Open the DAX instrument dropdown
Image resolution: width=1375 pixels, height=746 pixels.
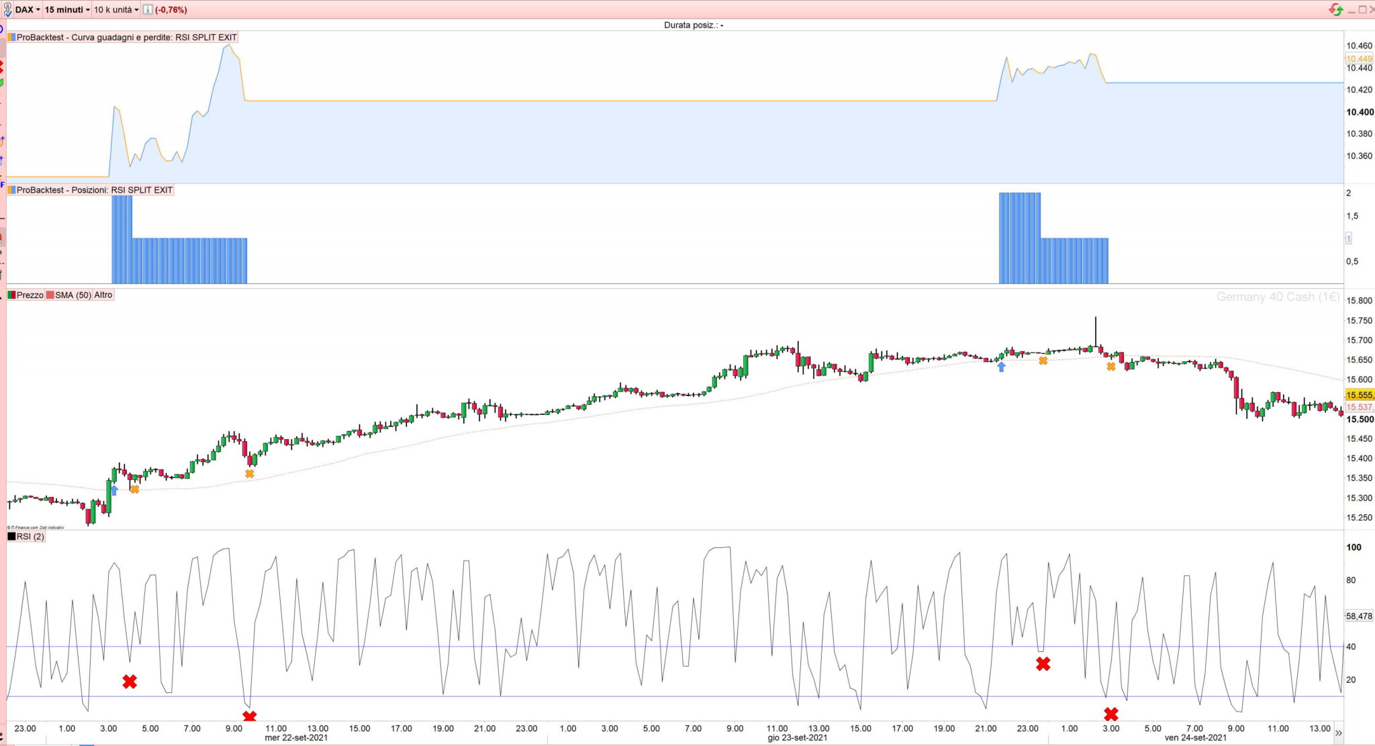coord(28,10)
